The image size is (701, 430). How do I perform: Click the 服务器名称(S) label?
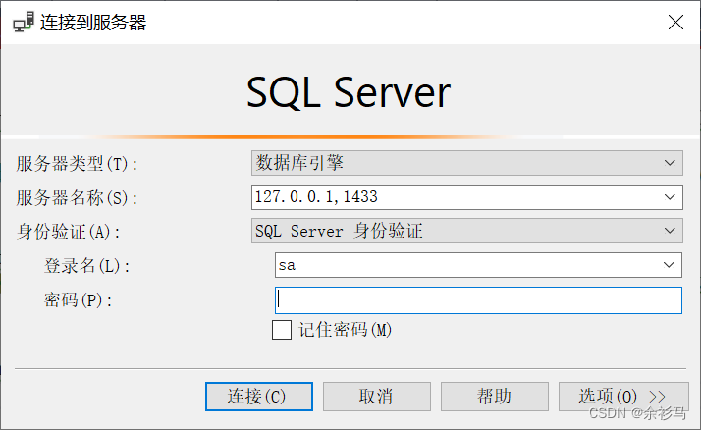click(x=77, y=198)
